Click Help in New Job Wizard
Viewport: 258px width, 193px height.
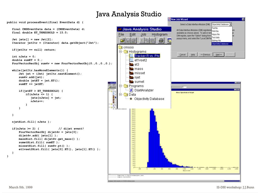193,55
